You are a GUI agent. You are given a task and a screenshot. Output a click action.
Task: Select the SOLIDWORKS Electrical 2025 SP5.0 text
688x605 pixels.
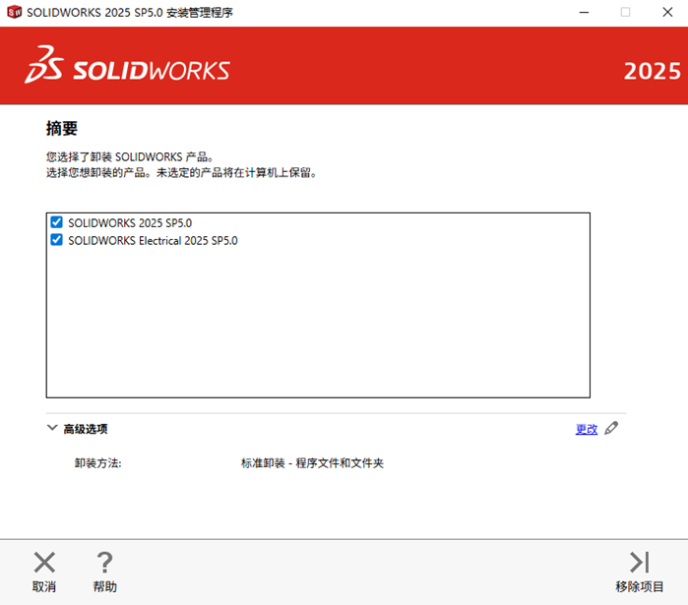[153, 241]
